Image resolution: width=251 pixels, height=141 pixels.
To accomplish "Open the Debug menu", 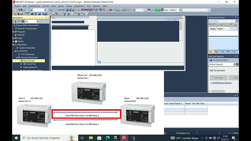I will pyautogui.click(x=69, y=6).
